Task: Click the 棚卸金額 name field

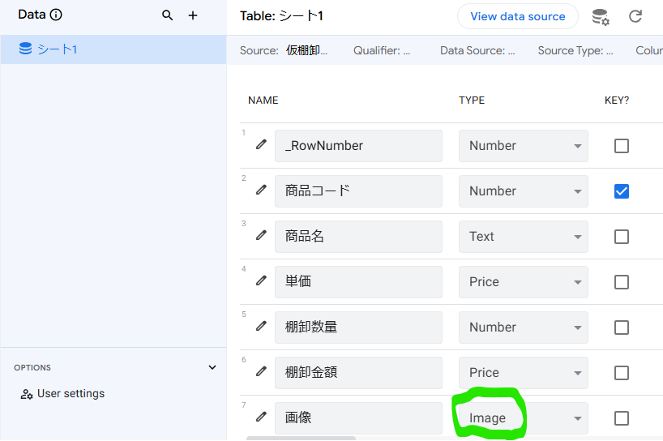Action: pos(358,373)
